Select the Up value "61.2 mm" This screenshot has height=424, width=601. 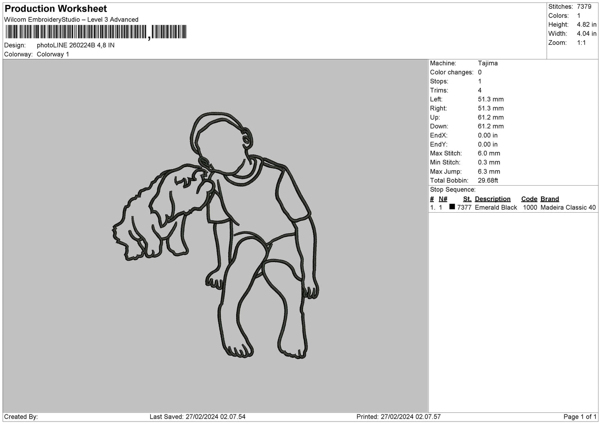[x=491, y=118]
